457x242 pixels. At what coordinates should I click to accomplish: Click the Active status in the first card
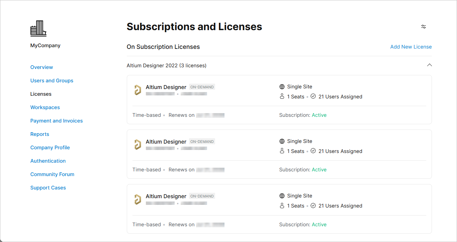(x=319, y=115)
